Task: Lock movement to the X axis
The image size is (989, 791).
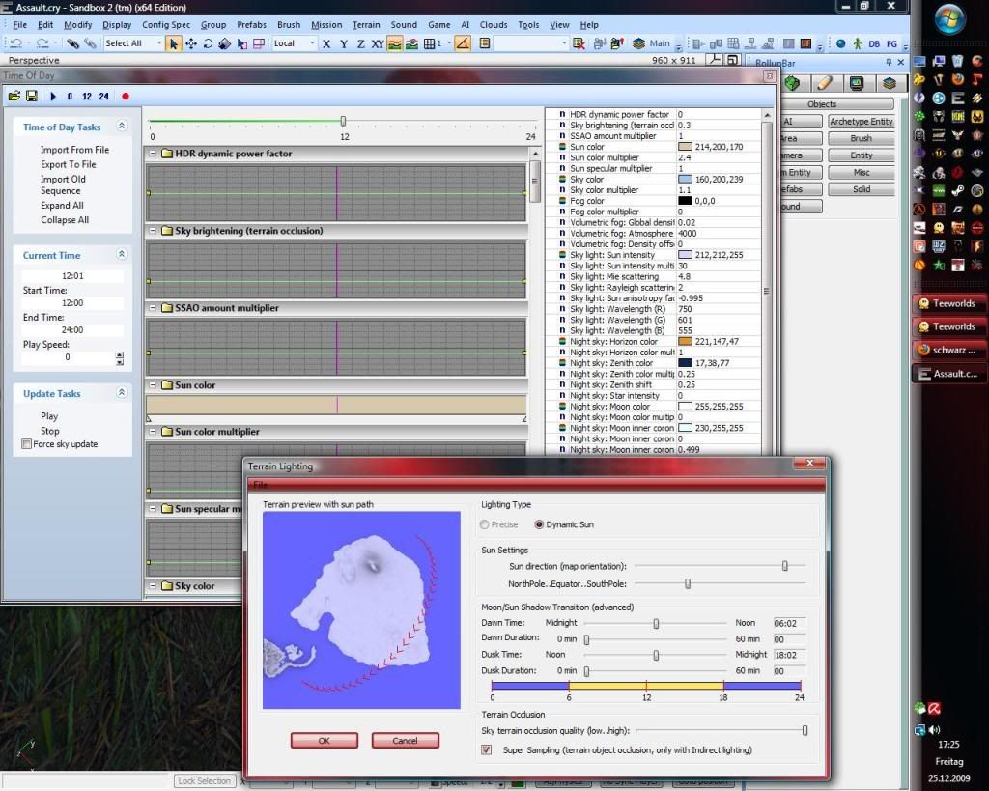Action: [x=326, y=43]
